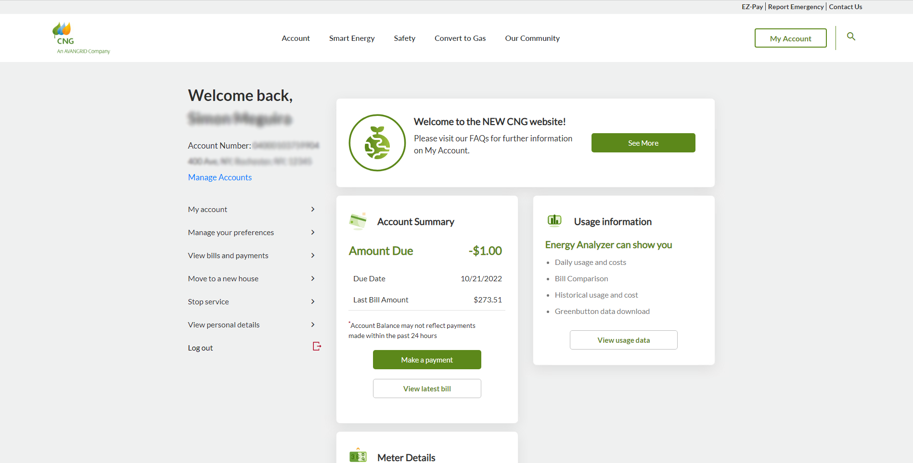
Task: Click the See More button
Action: click(643, 143)
